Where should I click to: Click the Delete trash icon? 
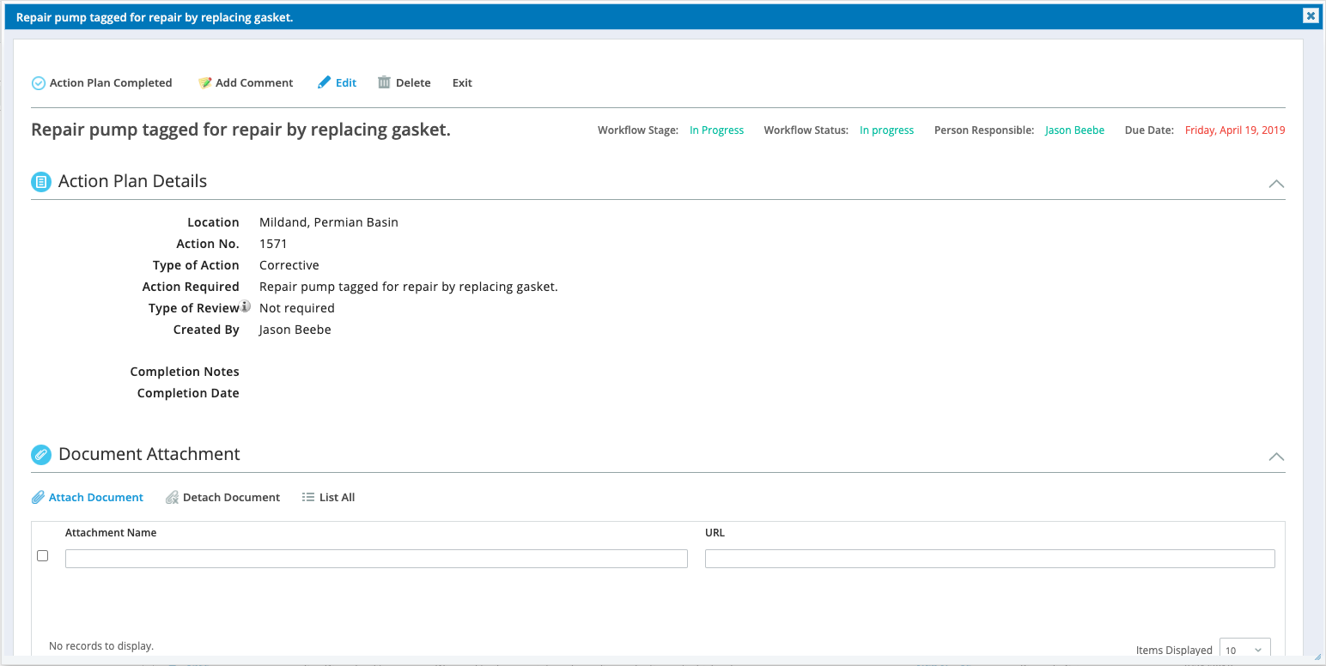click(384, 82)
